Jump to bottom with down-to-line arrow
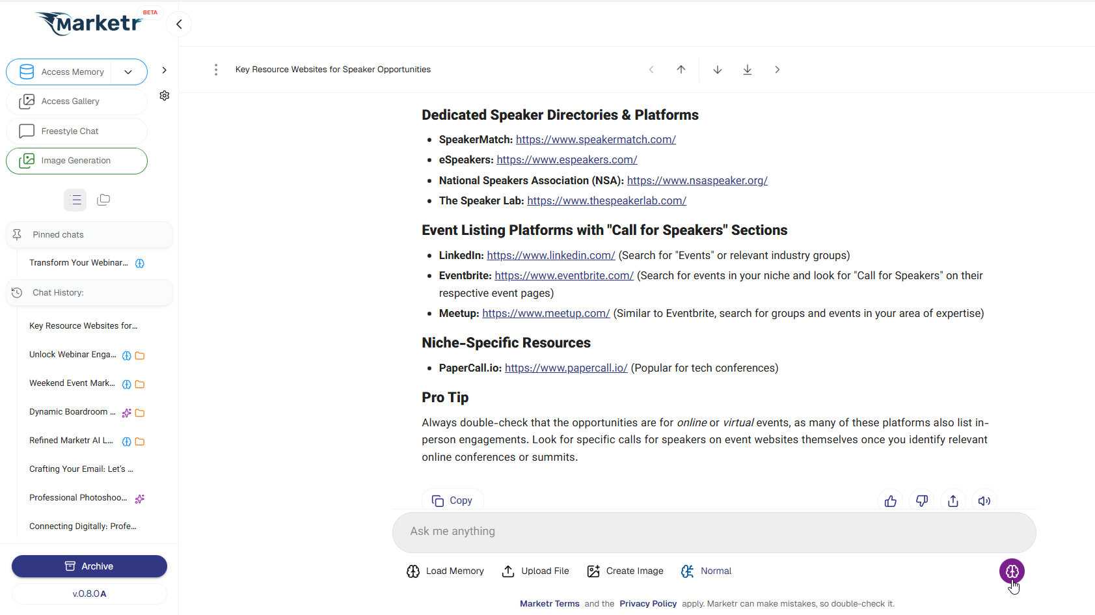Viewport: 1095px width, 615px height. 748,70
